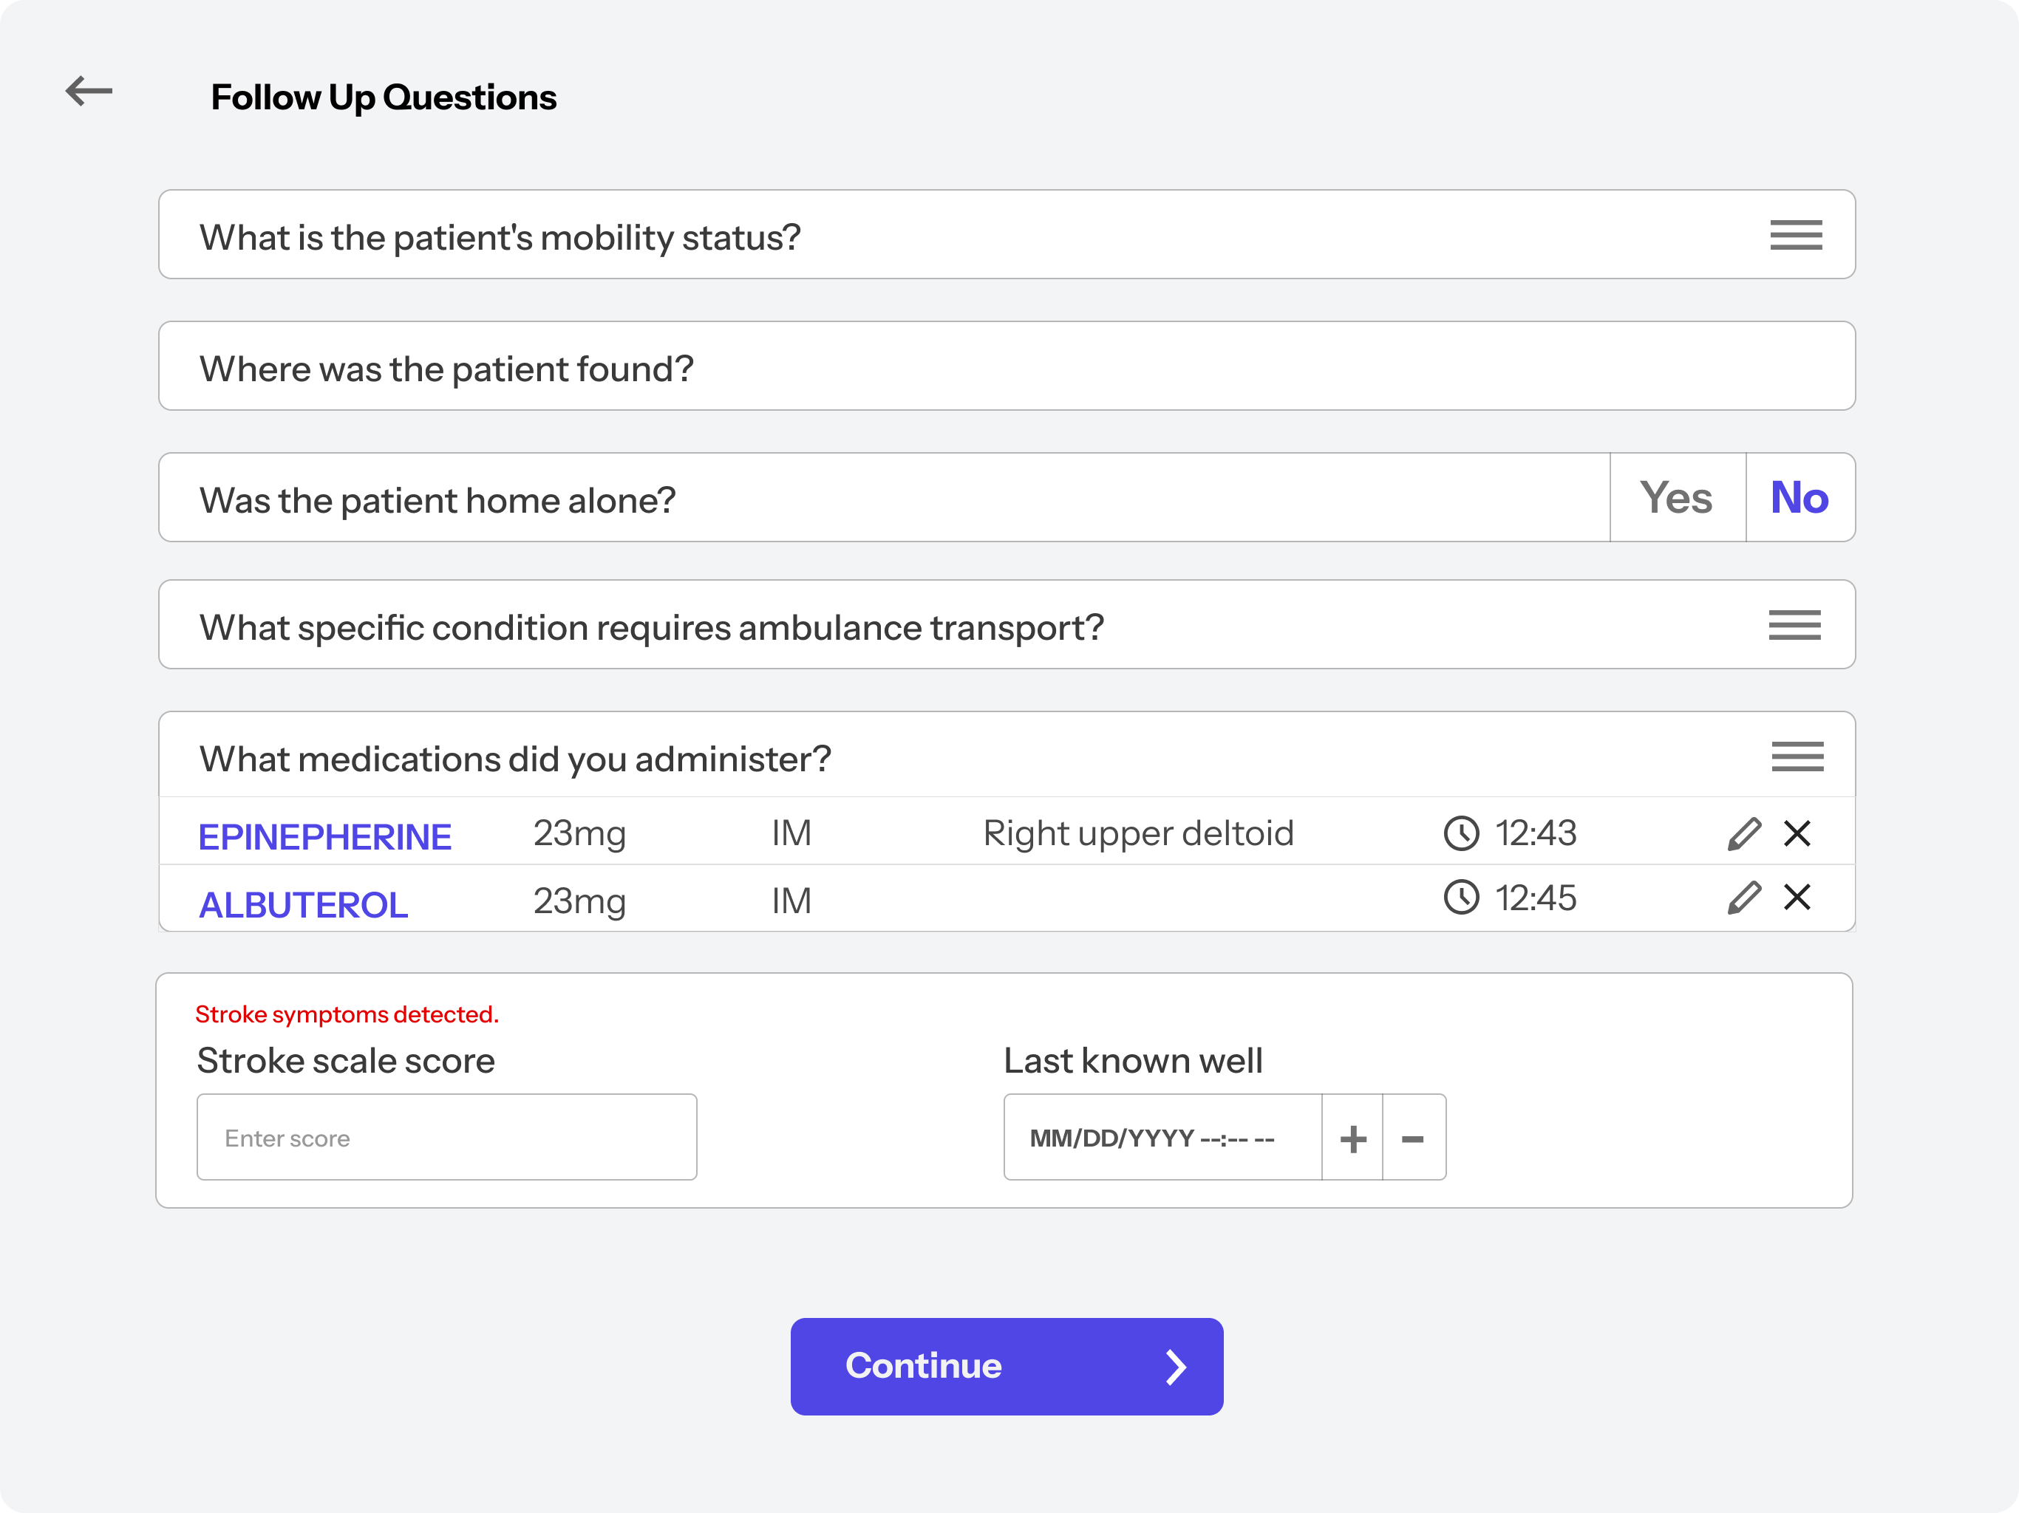The width and height of the screenshot is (2019, 1513).
Task: Select Yes for patient home alone
Action: pyautogui.click(x=1676, y=497)
